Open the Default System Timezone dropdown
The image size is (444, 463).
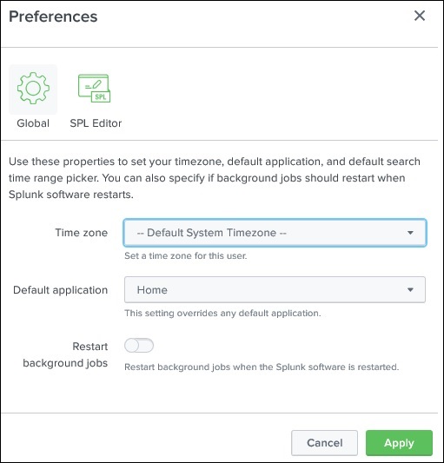(275, 233)
